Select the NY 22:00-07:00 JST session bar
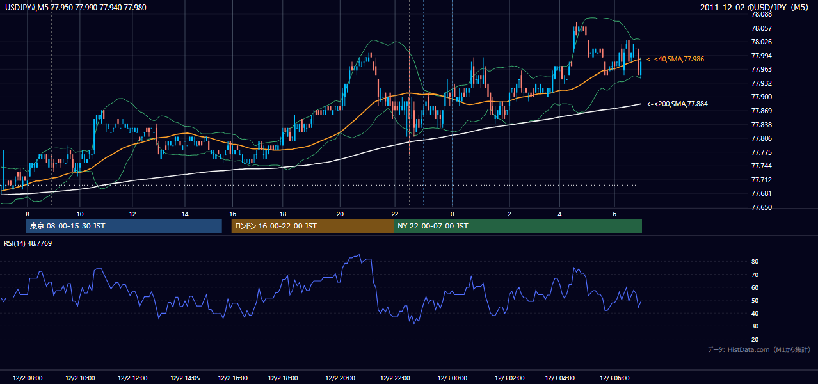 click(x=518, y=226)
